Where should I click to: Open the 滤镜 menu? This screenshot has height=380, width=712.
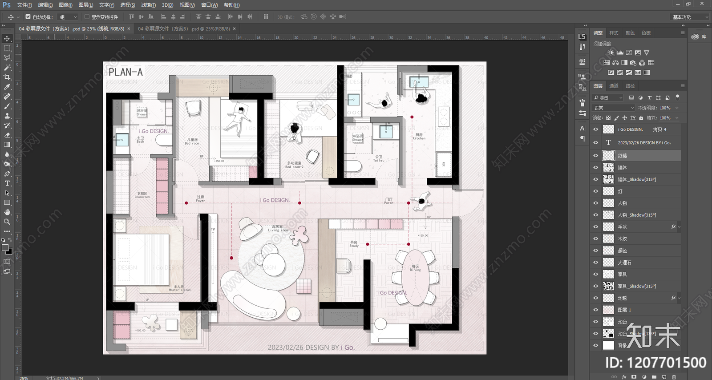[x=148, y=5]
